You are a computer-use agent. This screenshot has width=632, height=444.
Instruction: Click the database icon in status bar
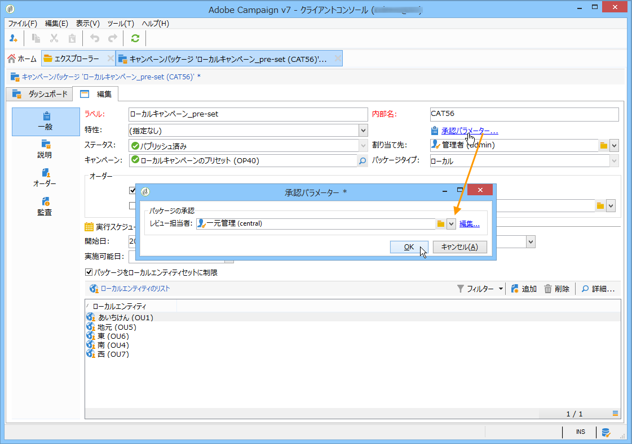pyautogui.click(x=606, y=433)
